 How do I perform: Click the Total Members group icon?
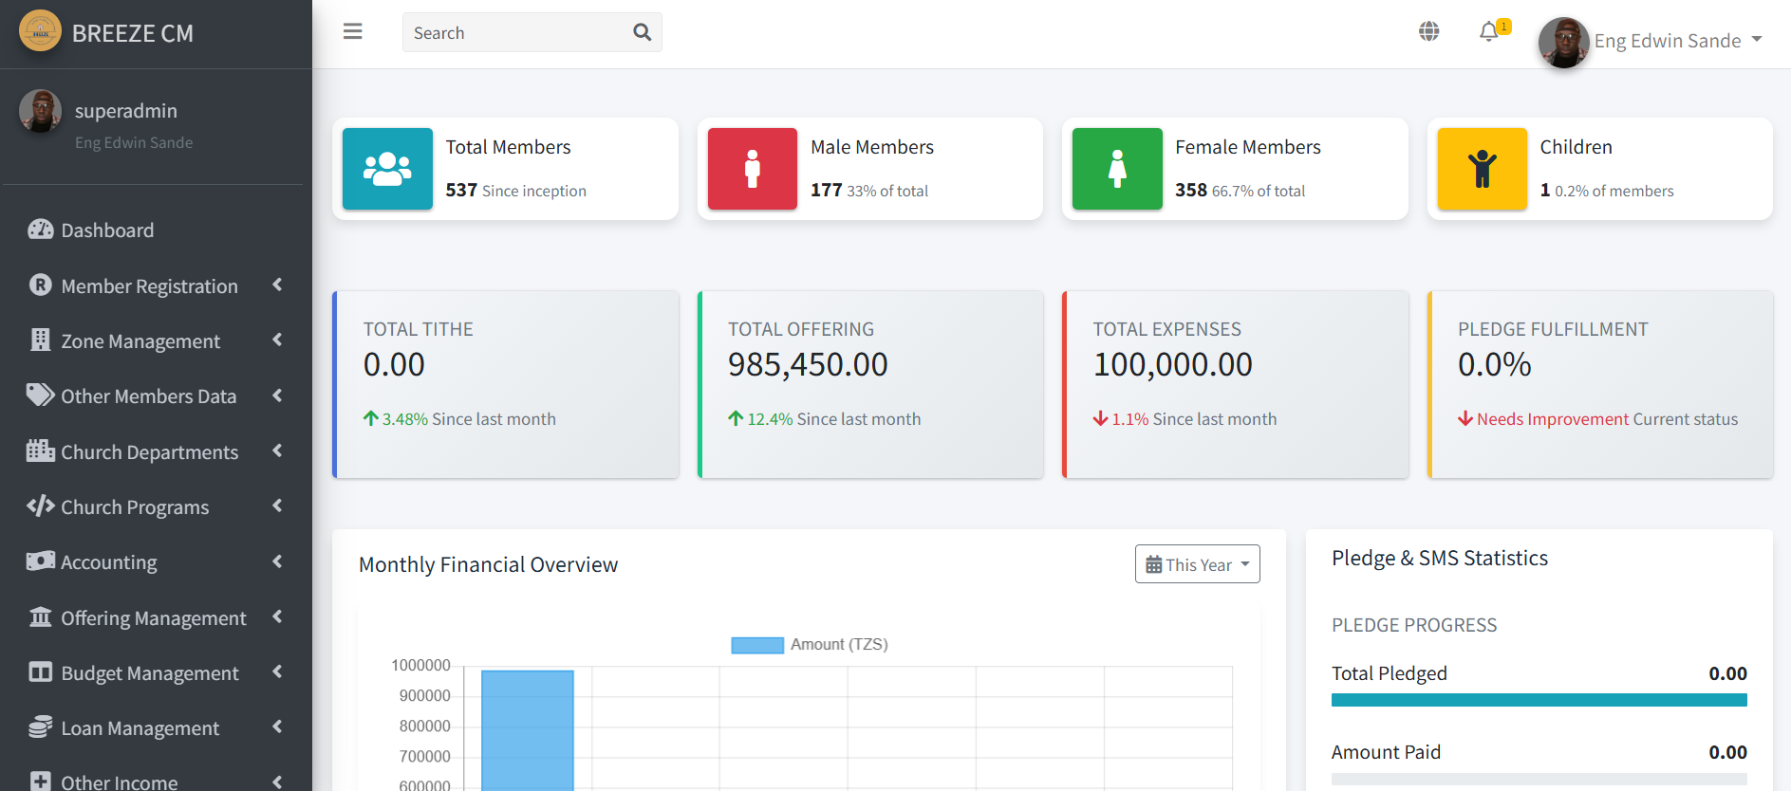coord(387,169)
